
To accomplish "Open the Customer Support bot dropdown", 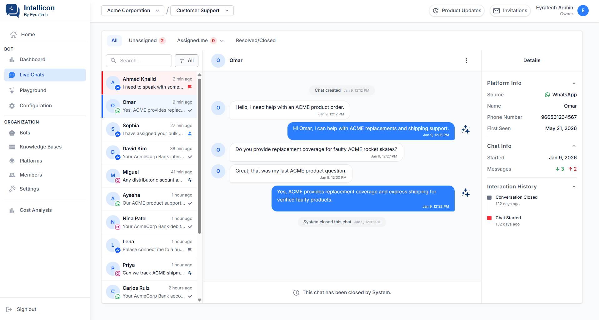I will click(x=202, y=11).
